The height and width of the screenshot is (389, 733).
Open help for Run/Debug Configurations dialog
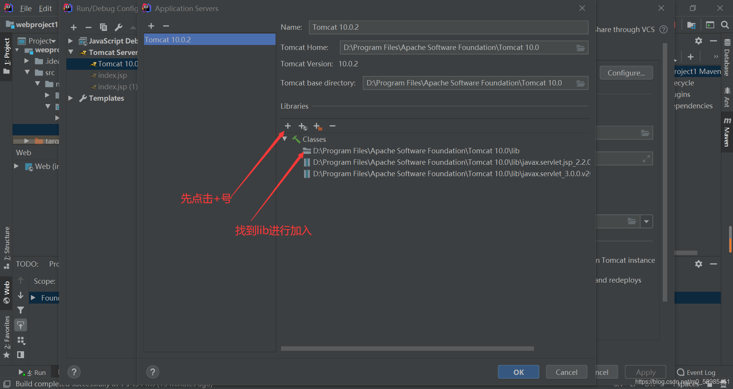(x=74, y=372)
